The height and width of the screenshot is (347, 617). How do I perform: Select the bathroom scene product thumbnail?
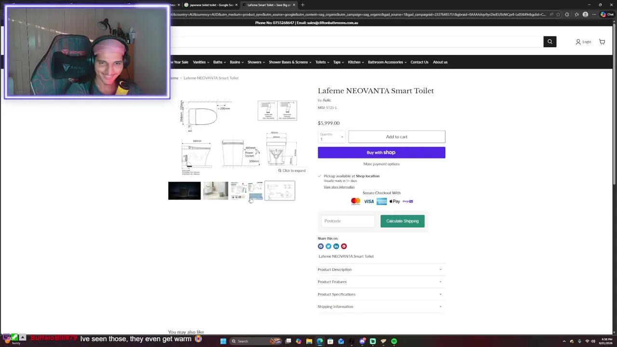(x=215, y=191)
